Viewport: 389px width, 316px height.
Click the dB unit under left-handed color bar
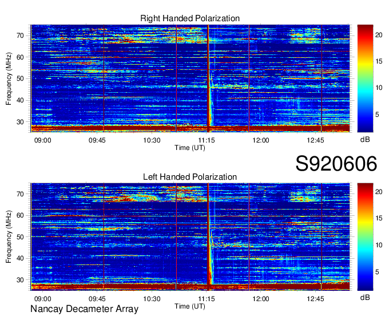(x=365, y=297)
